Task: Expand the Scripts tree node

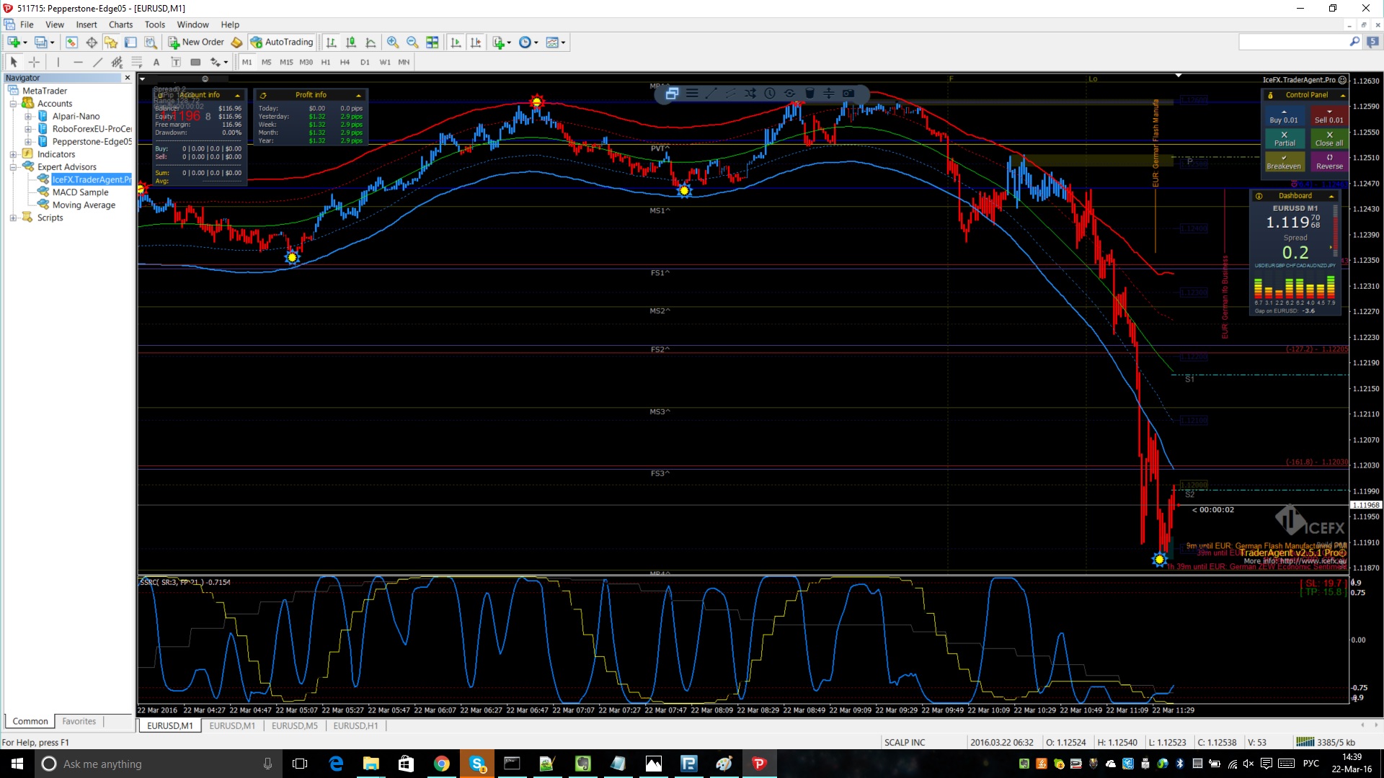Action: click(13, 218)
